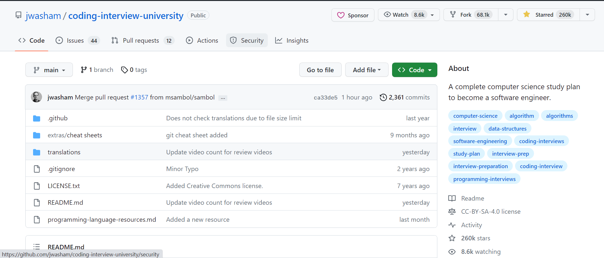This screenshot has height=258, width=604.
Task: Open the main branch selector dropdown
Action: click(x=49, y=70)
